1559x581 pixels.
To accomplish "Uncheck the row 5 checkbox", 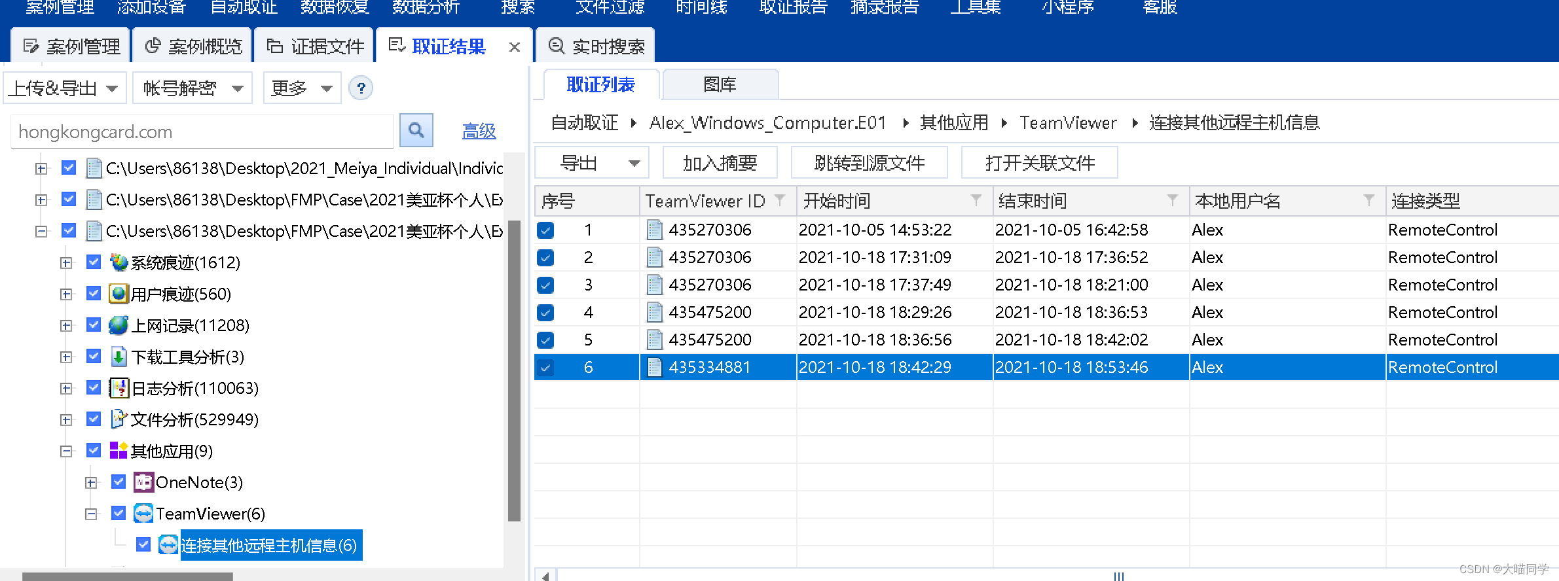I will [x=545, y=340].
